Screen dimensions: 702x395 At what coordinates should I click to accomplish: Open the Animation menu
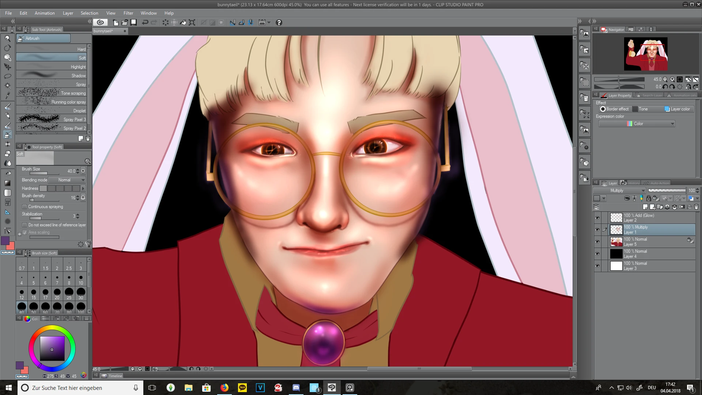pyautogui.click(x=45, y=13)
